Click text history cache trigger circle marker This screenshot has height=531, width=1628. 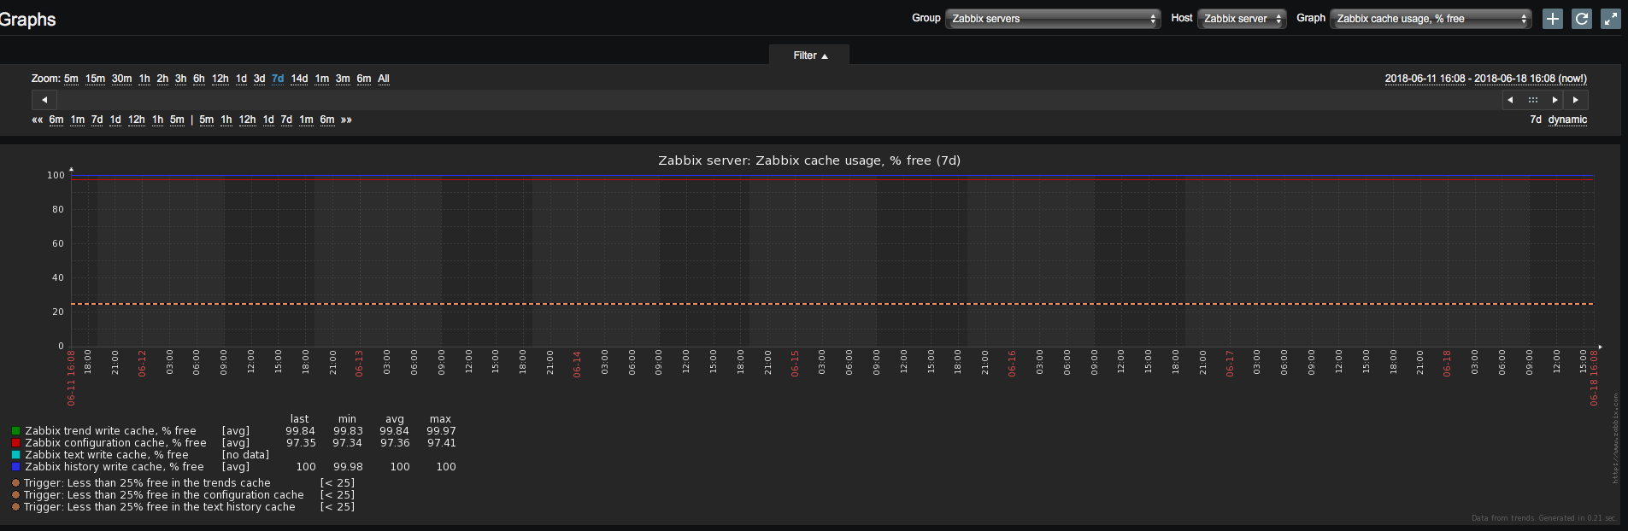[x=15, y=507]
